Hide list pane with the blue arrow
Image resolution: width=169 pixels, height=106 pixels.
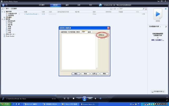click(x=166, y=9)
